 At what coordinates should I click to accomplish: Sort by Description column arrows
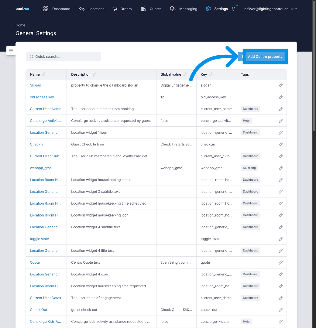94,74
